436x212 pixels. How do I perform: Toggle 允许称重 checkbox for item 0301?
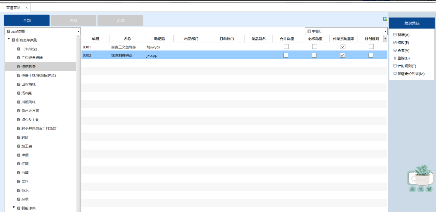click(286, 47)
